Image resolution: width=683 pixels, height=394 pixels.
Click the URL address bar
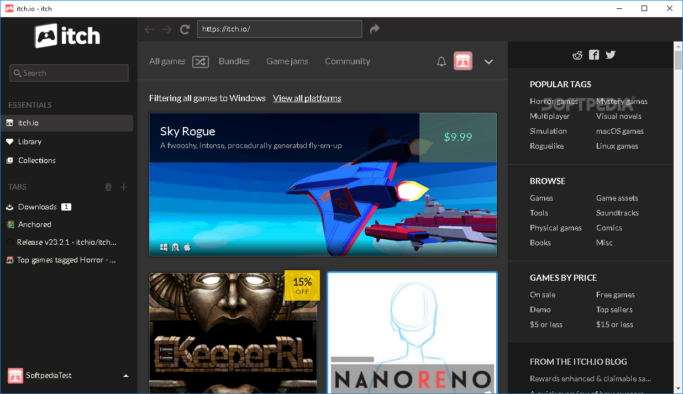point(280,29)
